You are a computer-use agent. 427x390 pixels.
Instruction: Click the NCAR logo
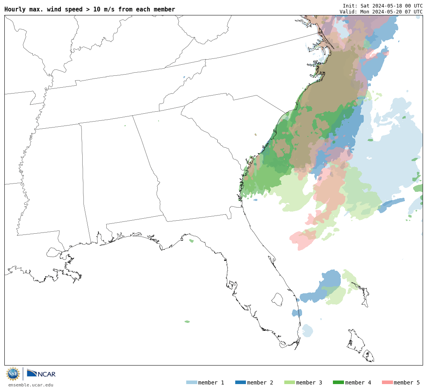click(41, 373)
